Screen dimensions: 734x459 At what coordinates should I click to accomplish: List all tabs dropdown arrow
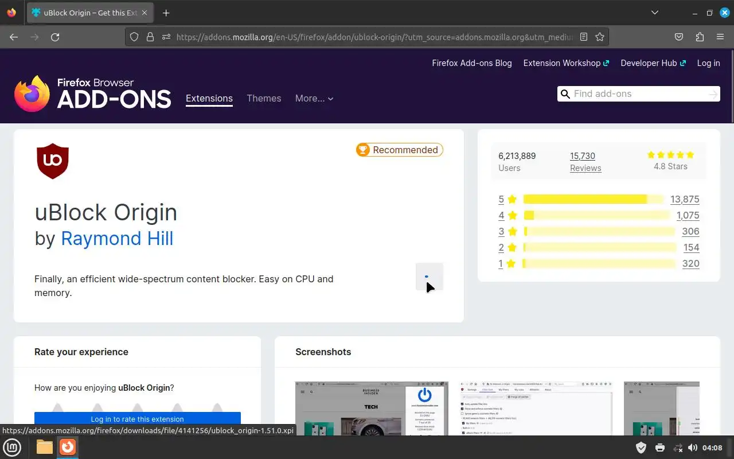click(655, 13)
